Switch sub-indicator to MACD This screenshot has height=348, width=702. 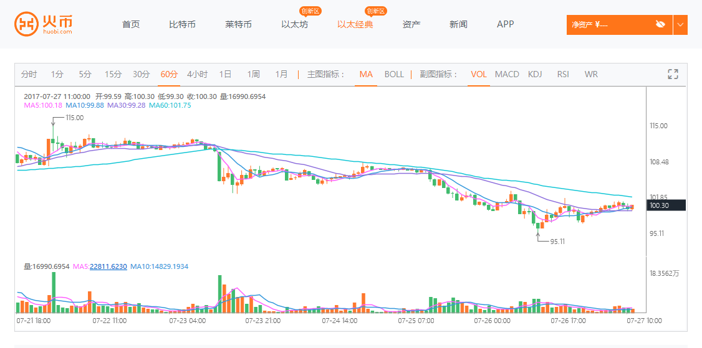[507, 74]
